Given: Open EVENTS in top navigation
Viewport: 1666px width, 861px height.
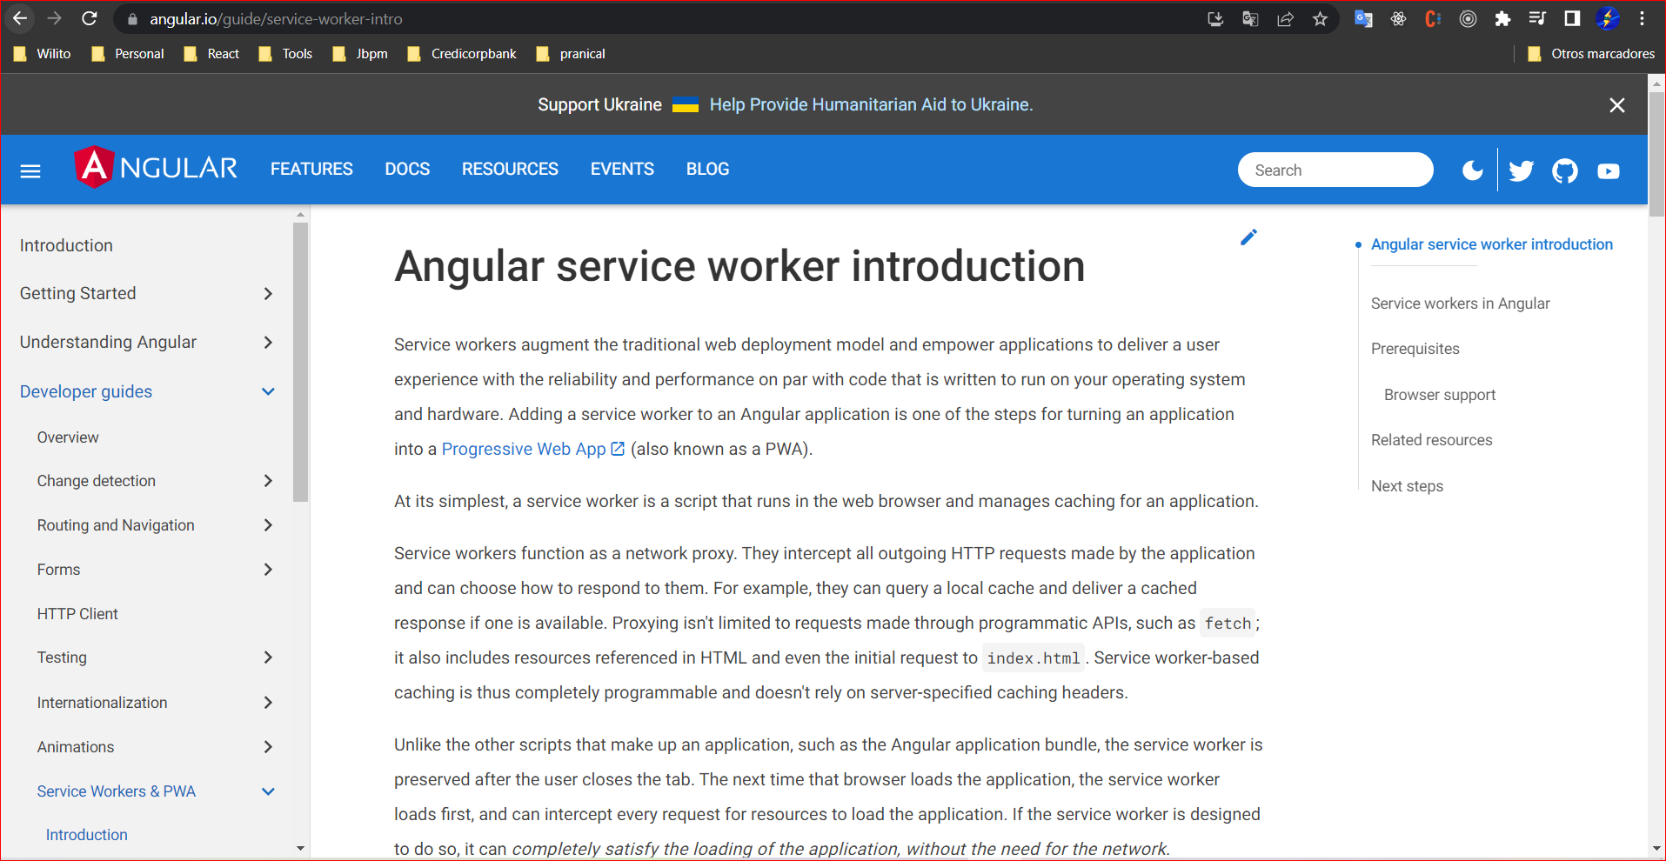Looking at the screenshot, I should 622,170.
